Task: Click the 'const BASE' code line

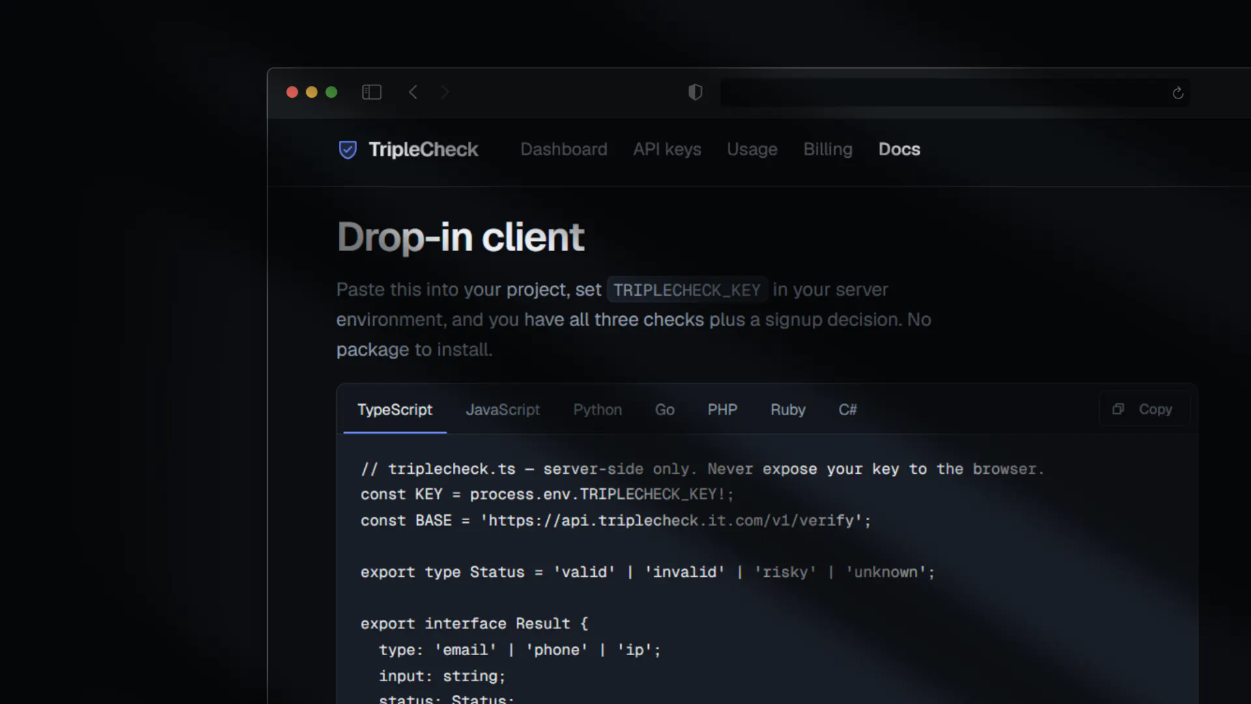Action: 616,520
